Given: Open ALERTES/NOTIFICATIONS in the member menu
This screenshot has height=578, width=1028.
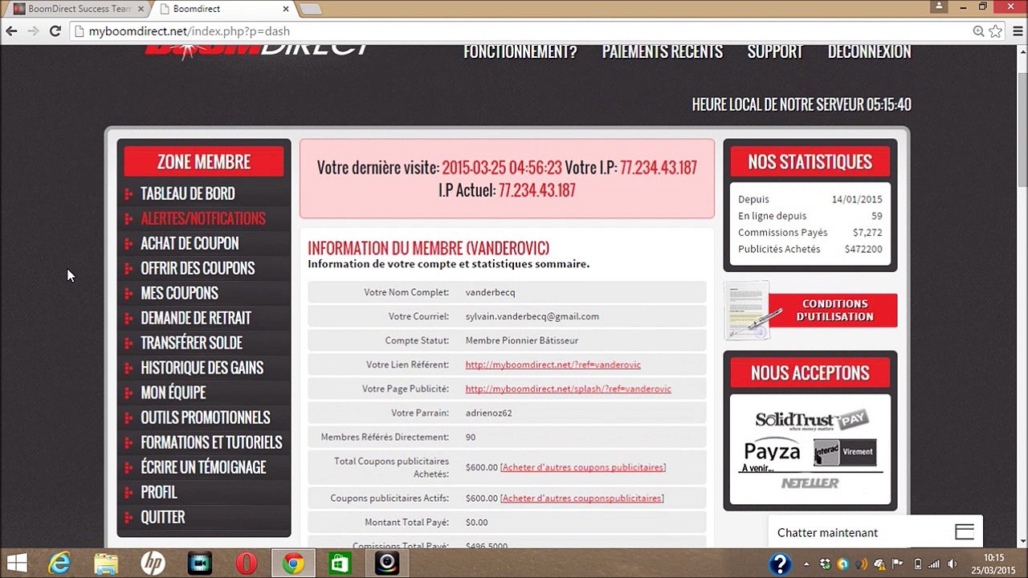Looking at the screenshot, I should coord(203,218).
